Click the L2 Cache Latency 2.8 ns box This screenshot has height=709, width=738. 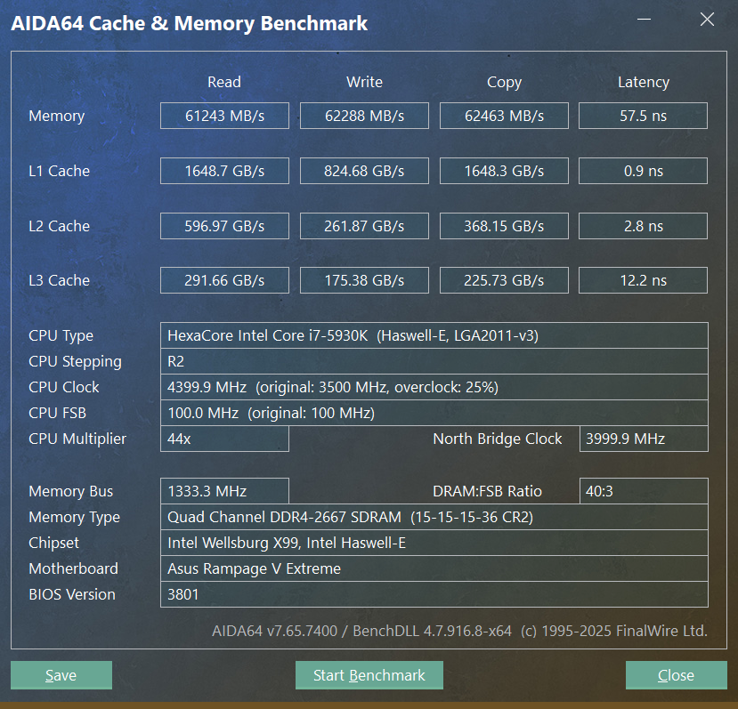point(643,226)
